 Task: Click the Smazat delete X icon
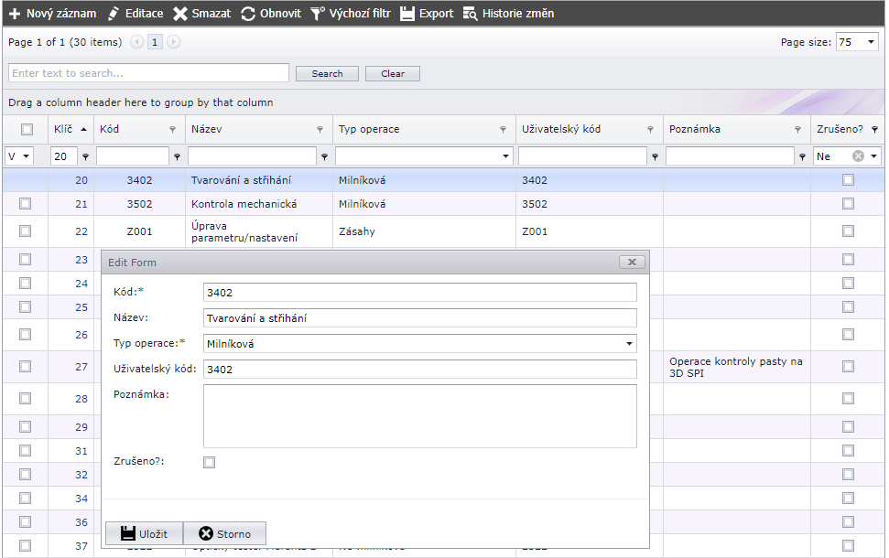coord(180,14)
